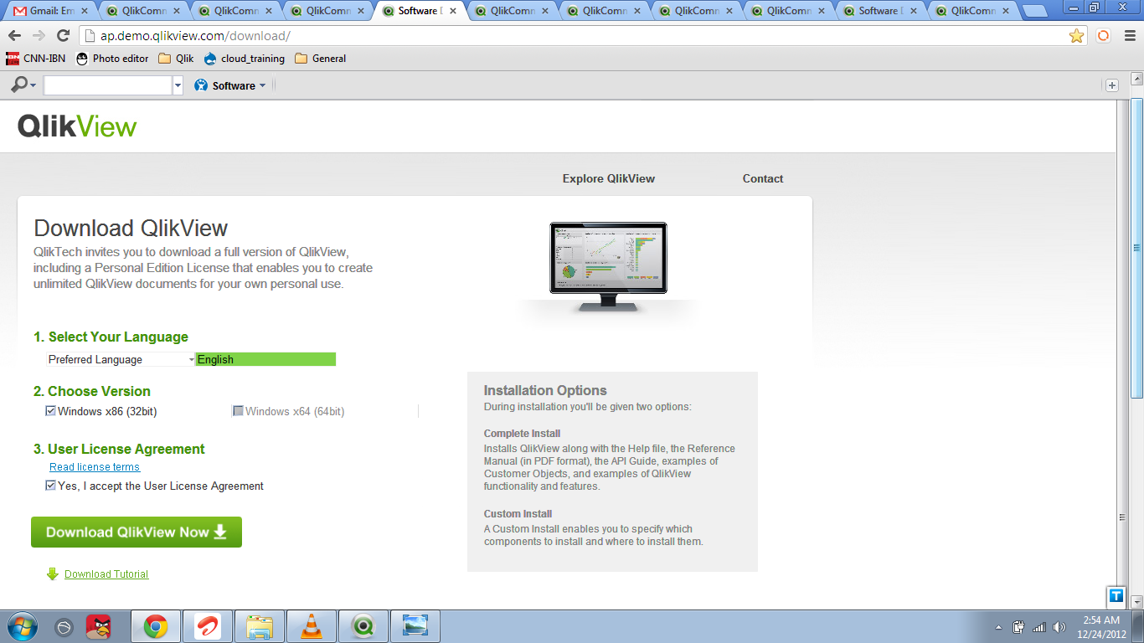Toggle the User License Agreement acceptance checkbox
1144x643 pixels.
click(x=50, y=486)
